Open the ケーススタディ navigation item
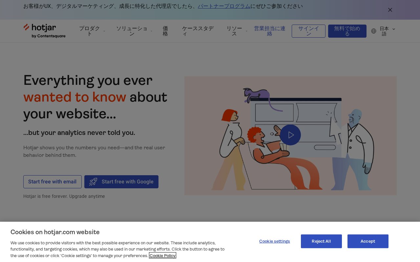Screen dimensions: 420x262 click(x=198, y=31)
